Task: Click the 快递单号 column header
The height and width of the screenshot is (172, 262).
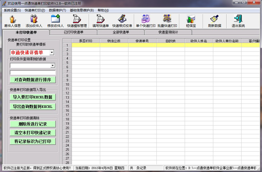Action: [142, 41]
